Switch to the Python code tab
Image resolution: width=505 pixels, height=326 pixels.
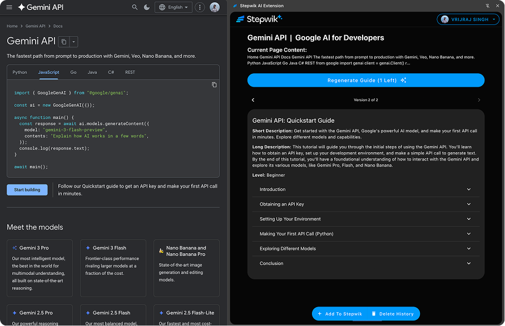[x=19, y=72]
